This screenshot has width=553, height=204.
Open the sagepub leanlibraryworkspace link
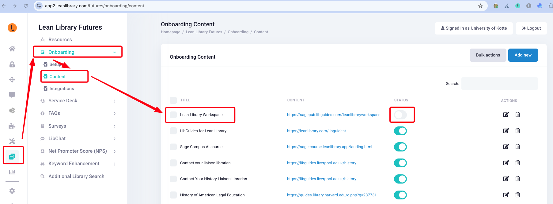pyautogui.click(x=334, y=115)
